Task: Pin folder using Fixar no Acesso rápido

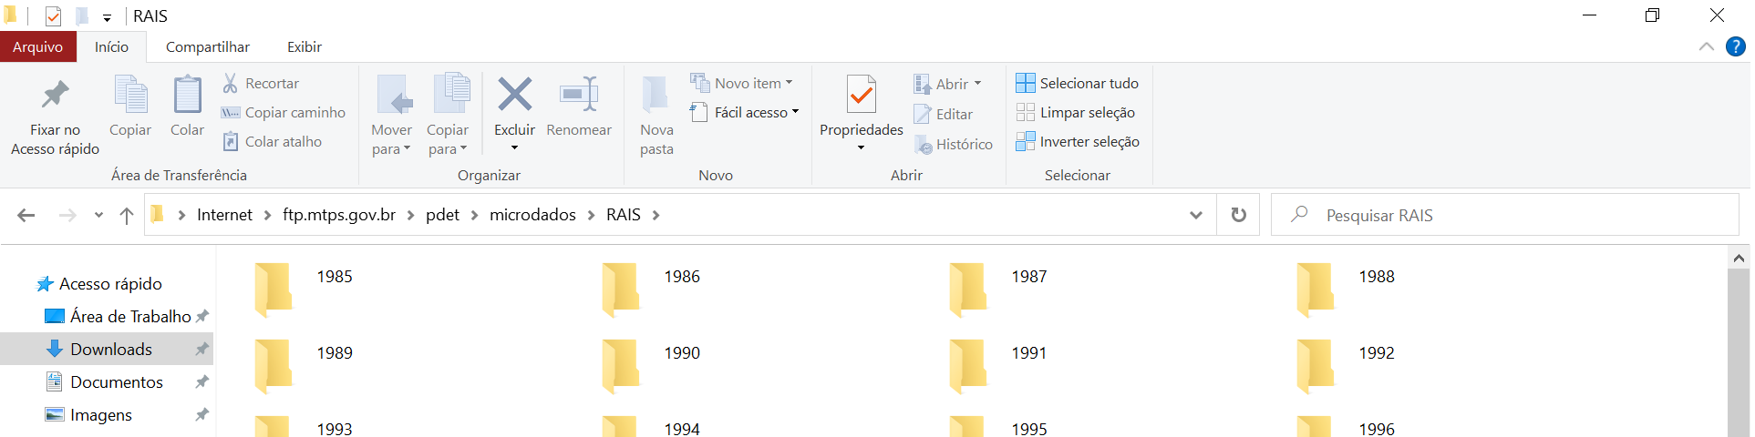Action: 55,117
